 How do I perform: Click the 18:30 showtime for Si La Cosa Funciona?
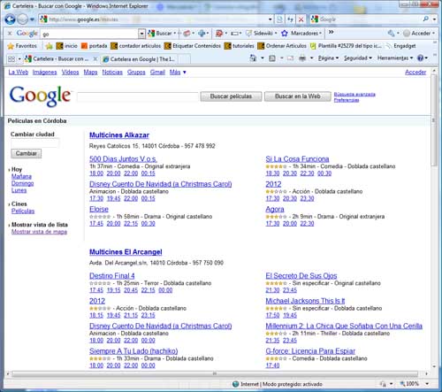tap(272, 173)
